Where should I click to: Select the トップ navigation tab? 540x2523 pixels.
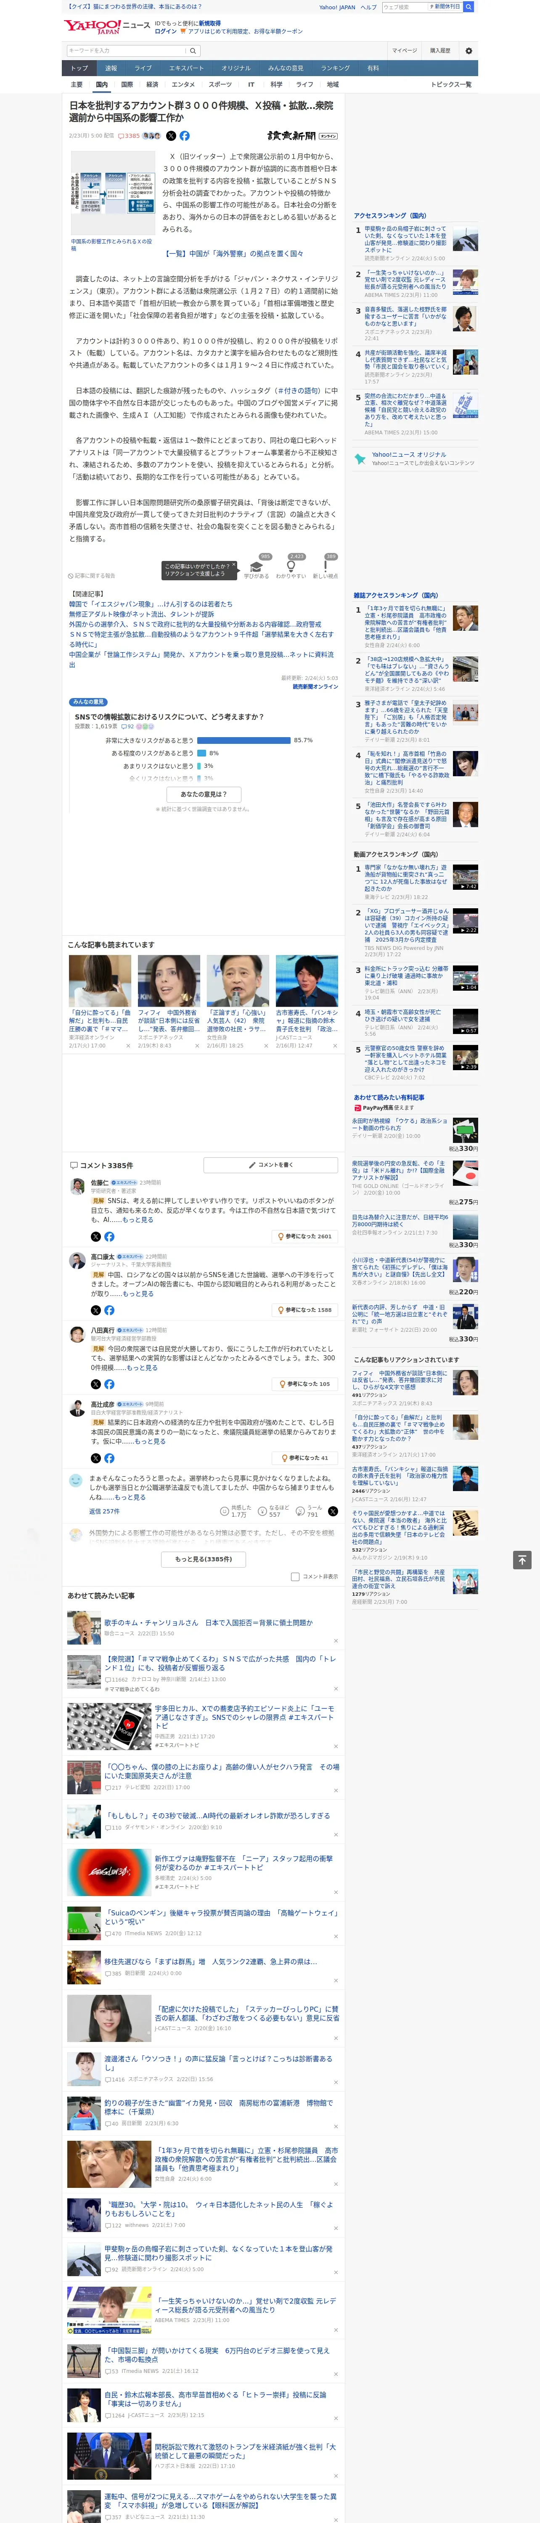pyautogui.click(x=79, y=69)
